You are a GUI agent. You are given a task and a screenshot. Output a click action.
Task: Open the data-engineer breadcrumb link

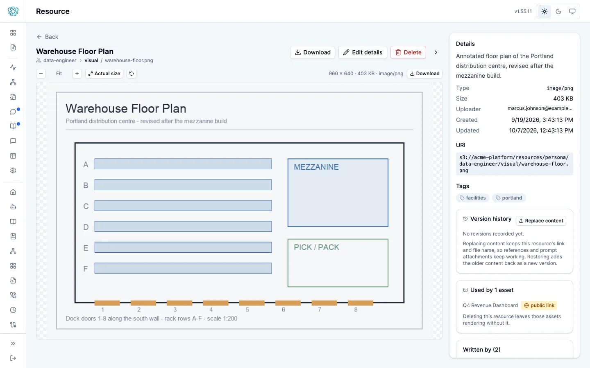tap(60, 61)
